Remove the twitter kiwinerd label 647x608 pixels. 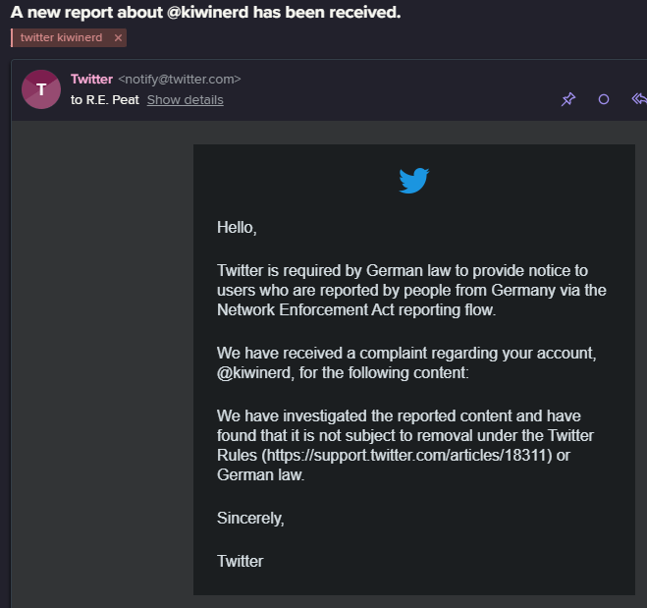[x=118, y=38]
